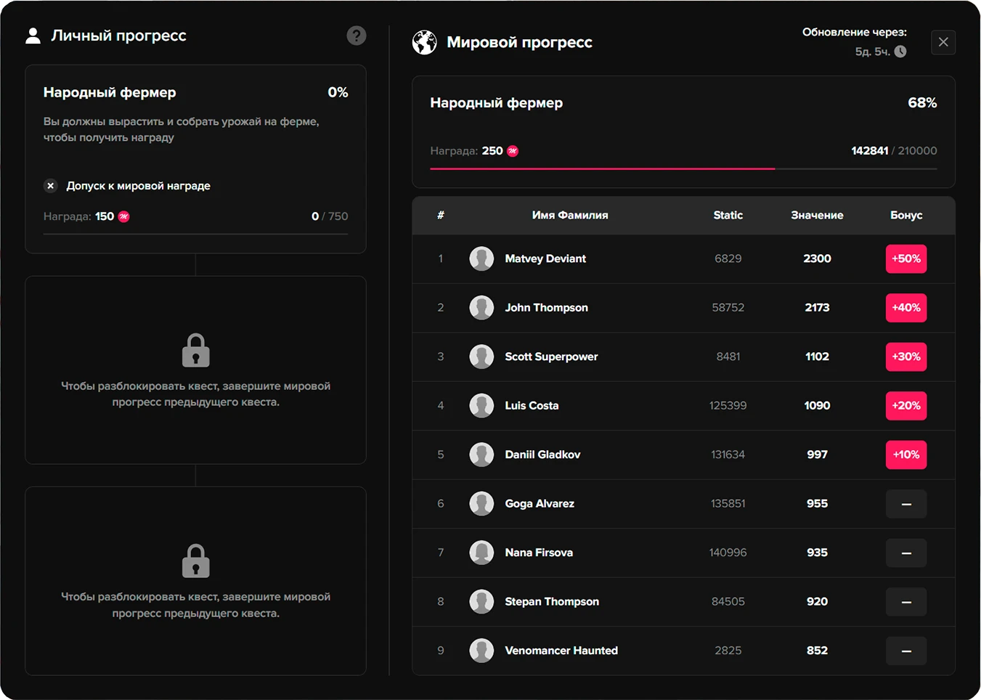
Task: Select John Thompson's leaderboard row name
Action: pos(546,308)
